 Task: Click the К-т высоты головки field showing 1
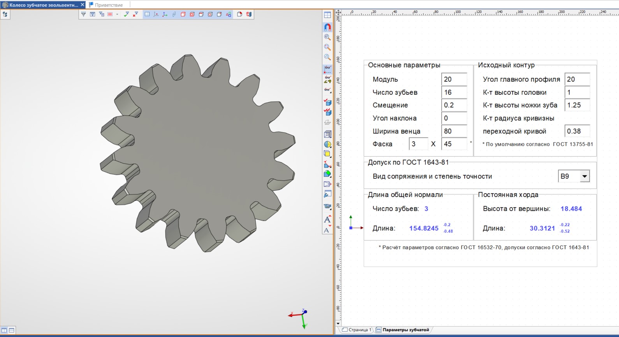click(577, 93)
